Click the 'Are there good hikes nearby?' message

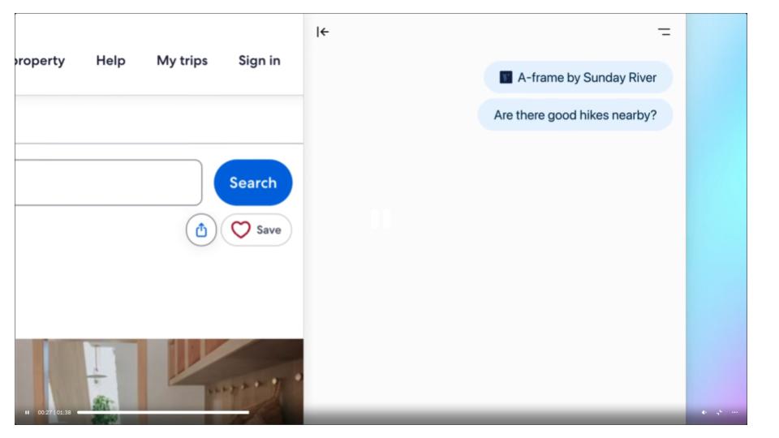pos(575,115)
